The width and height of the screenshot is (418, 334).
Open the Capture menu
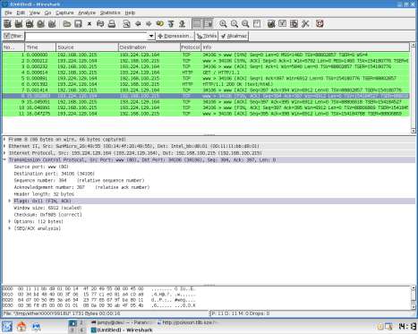pos(64,13)
